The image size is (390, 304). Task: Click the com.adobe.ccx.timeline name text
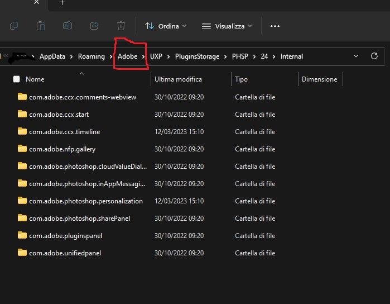(65, 132)
